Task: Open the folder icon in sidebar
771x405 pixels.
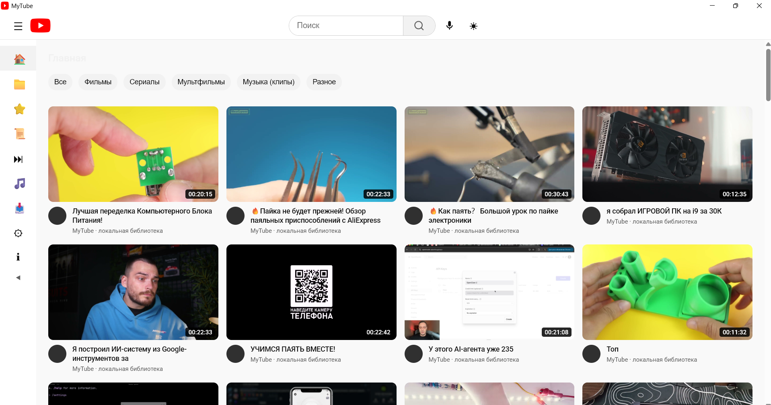Action: click(19, 84)
